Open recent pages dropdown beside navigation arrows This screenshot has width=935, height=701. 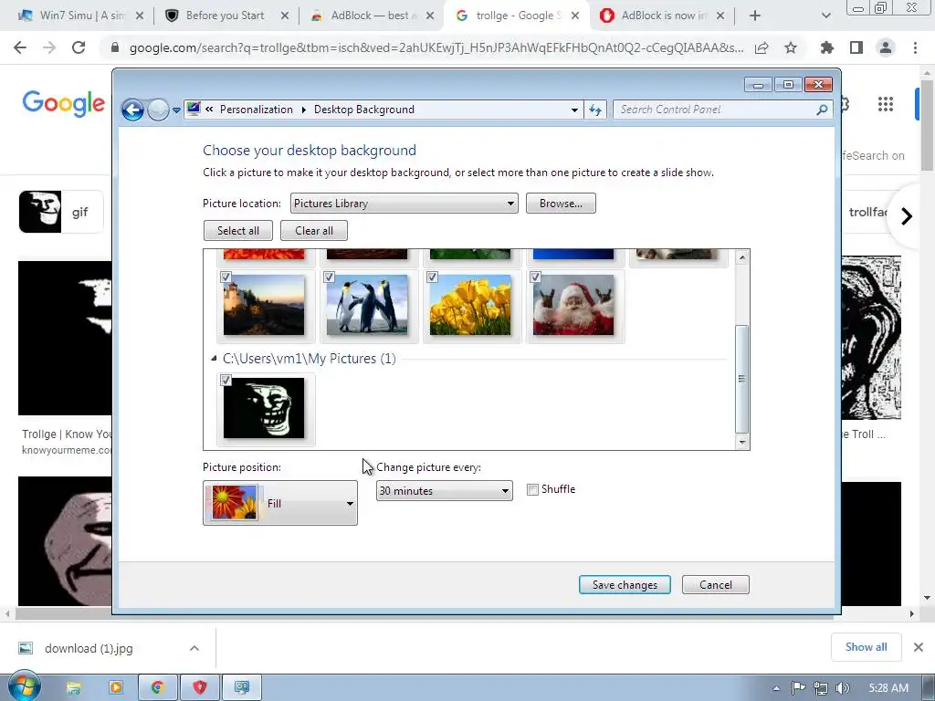pos(176,110)
